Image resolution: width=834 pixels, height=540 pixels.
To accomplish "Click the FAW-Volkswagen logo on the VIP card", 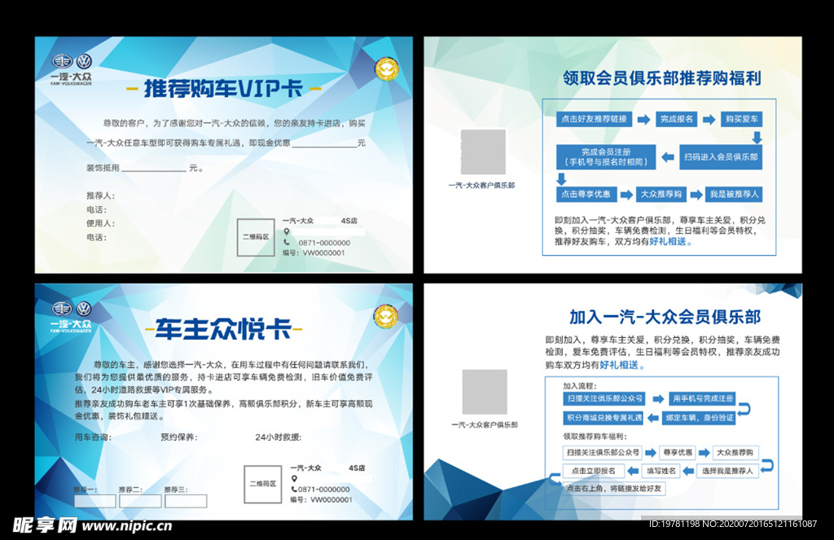I will point(72,69).
